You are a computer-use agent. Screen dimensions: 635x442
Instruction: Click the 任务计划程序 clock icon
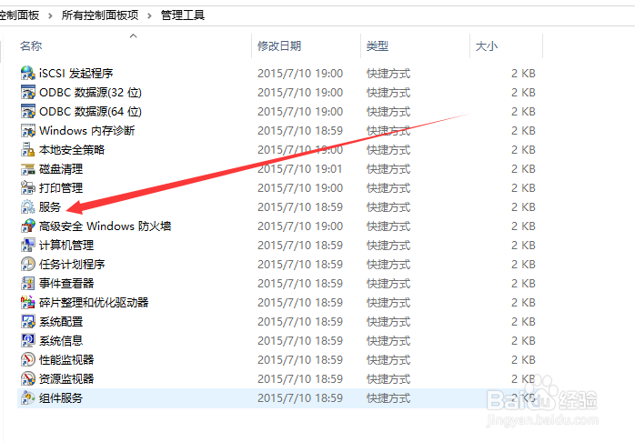[28, 265]
